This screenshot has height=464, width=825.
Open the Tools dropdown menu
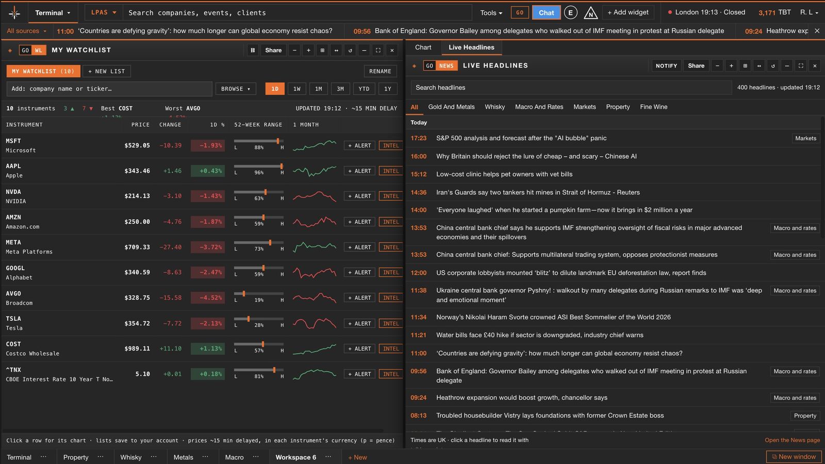pos(491,13)
